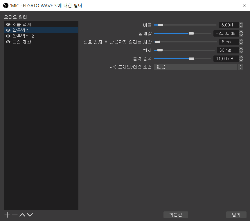This screenshot has height=221, width=250.
Task: Decrease 해제 60 ms with down arrow
Action: pyautogui.click(x=241, y=52)
